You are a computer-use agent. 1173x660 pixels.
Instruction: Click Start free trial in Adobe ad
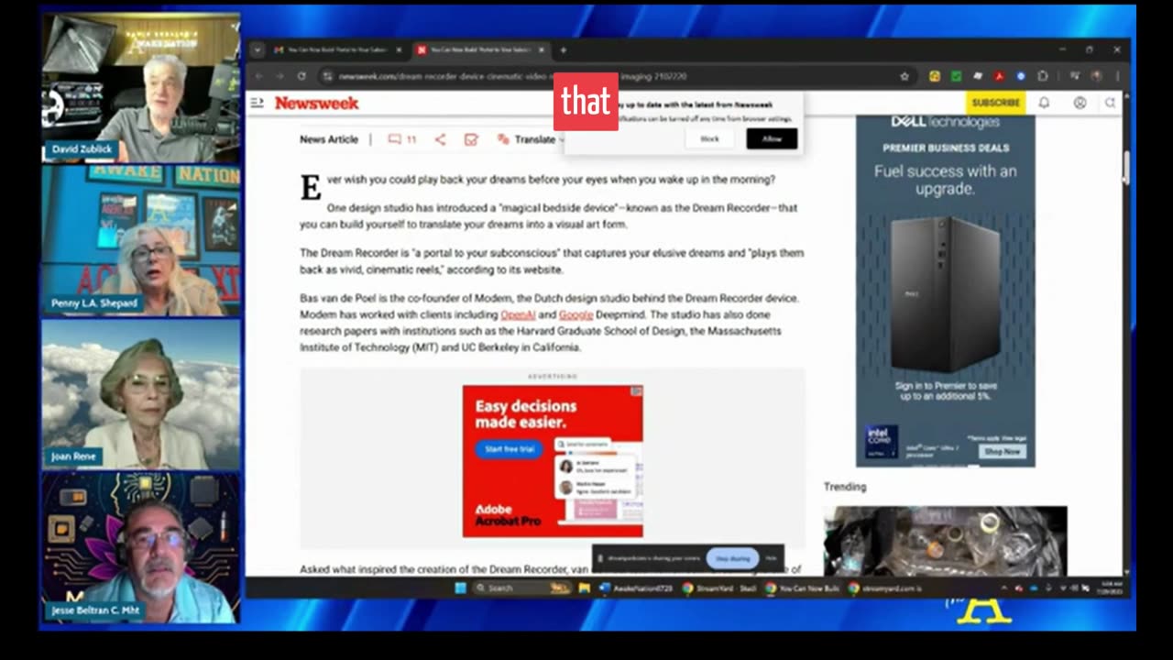tap(509, 449)
